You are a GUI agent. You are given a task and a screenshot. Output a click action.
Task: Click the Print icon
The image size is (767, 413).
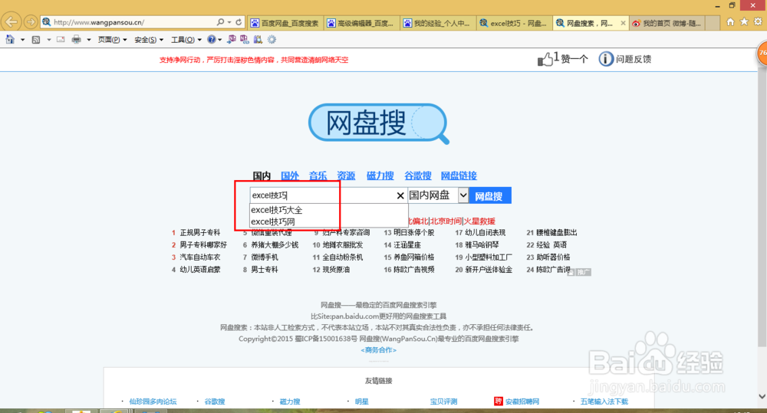click(76, 40)
